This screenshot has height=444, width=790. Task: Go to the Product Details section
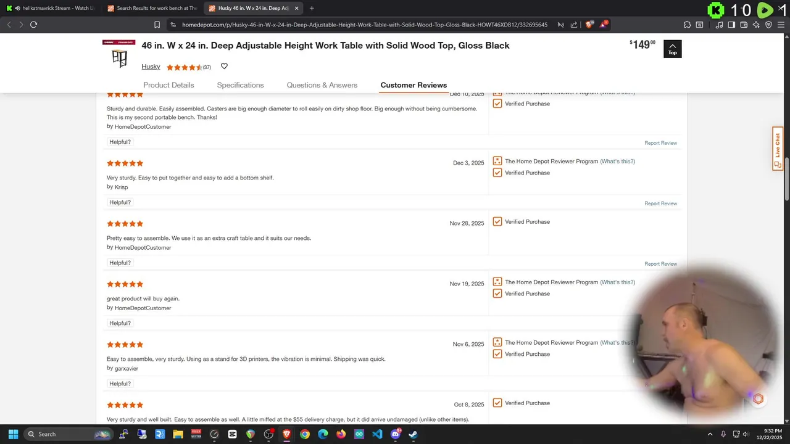click(168, 85)
